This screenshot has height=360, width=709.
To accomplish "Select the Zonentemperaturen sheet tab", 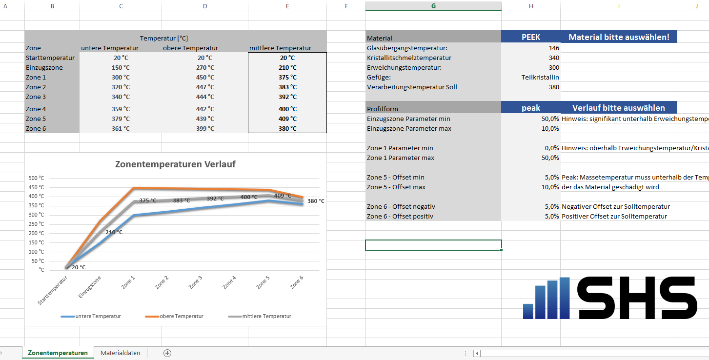I will [58, 353].
